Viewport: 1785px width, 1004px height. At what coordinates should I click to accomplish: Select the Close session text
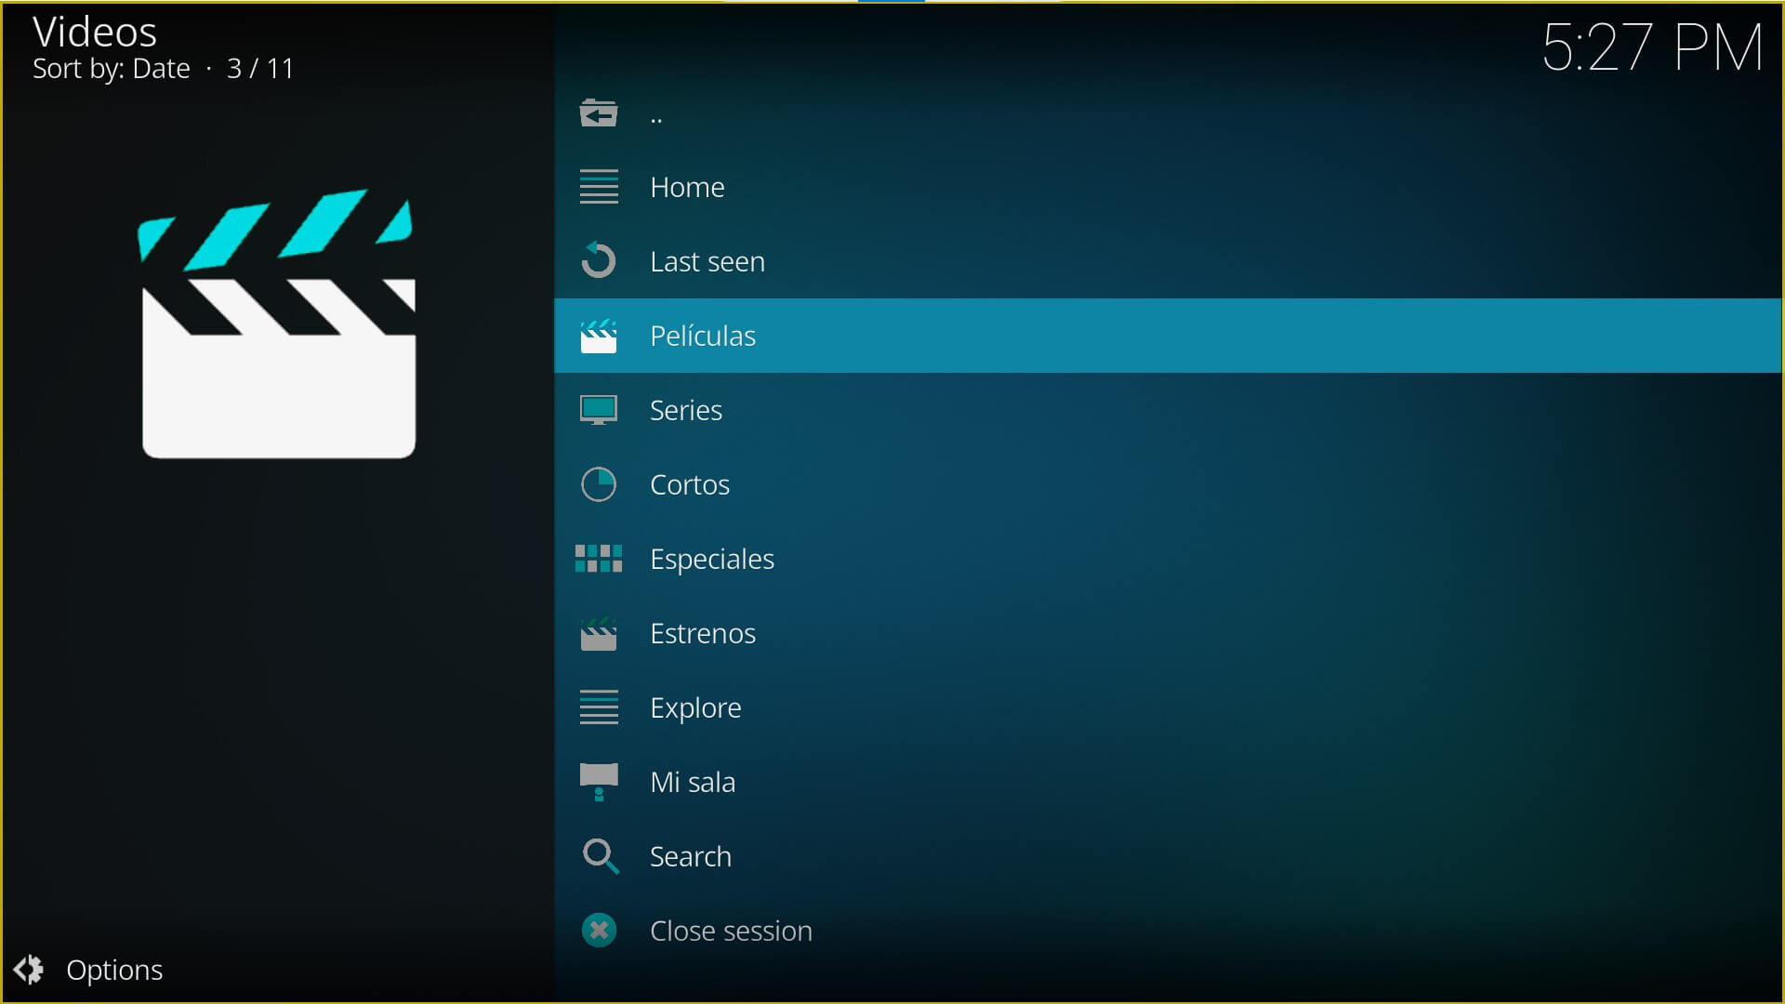coord(731,931)
